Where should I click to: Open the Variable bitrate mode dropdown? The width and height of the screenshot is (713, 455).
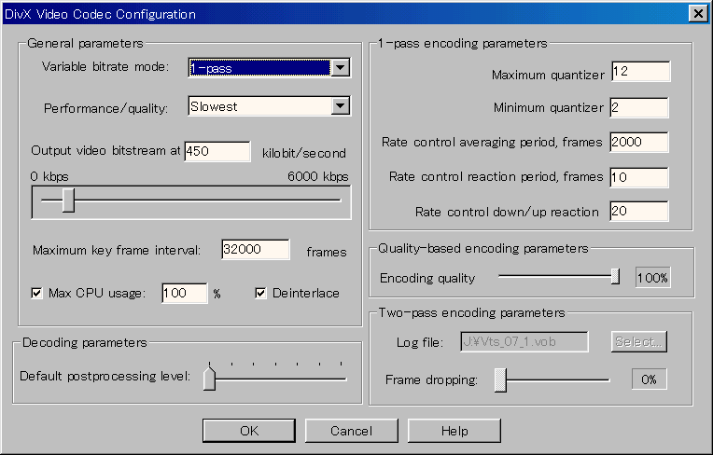[x=341, y=67]
